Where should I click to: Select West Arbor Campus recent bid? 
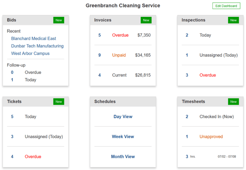30,53
